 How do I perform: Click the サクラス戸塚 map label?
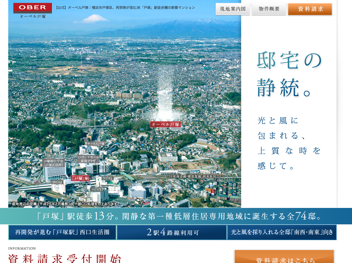95,144
